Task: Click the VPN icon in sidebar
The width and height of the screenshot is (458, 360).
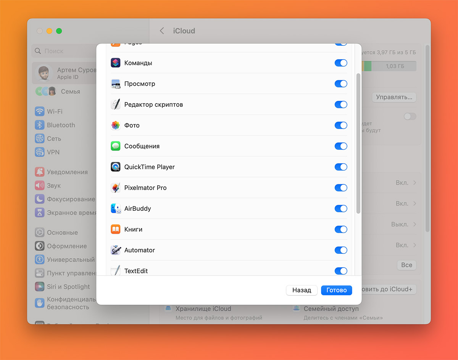Action: (40, 152)
